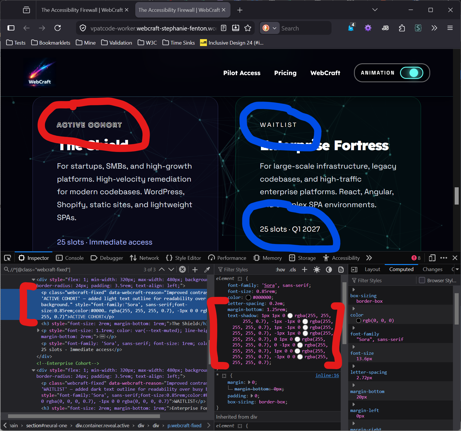Toggle print media simulation icon
The image size is (461, 431).
click(341, 270)
